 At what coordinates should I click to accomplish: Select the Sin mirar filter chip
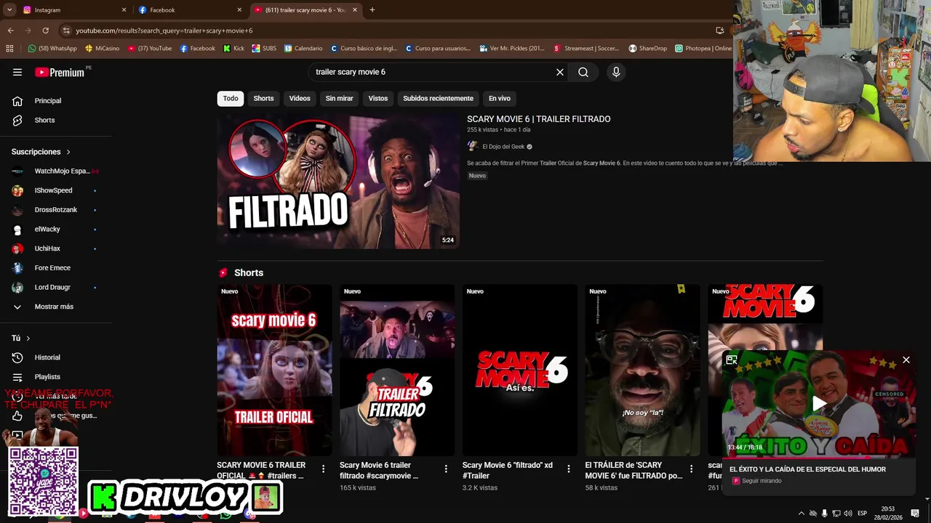(339, 98)
